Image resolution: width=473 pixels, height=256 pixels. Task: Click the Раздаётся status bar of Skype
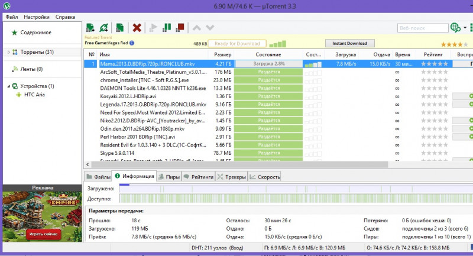click(x=268, y=153)
